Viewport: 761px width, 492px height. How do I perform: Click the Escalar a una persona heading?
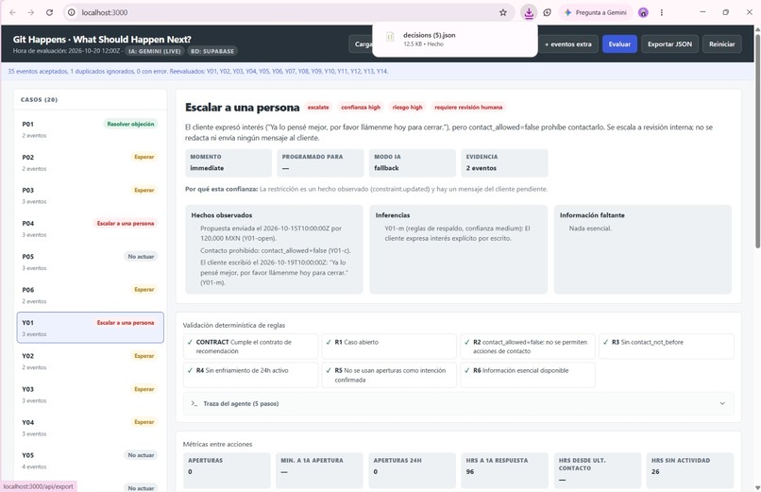243,108
